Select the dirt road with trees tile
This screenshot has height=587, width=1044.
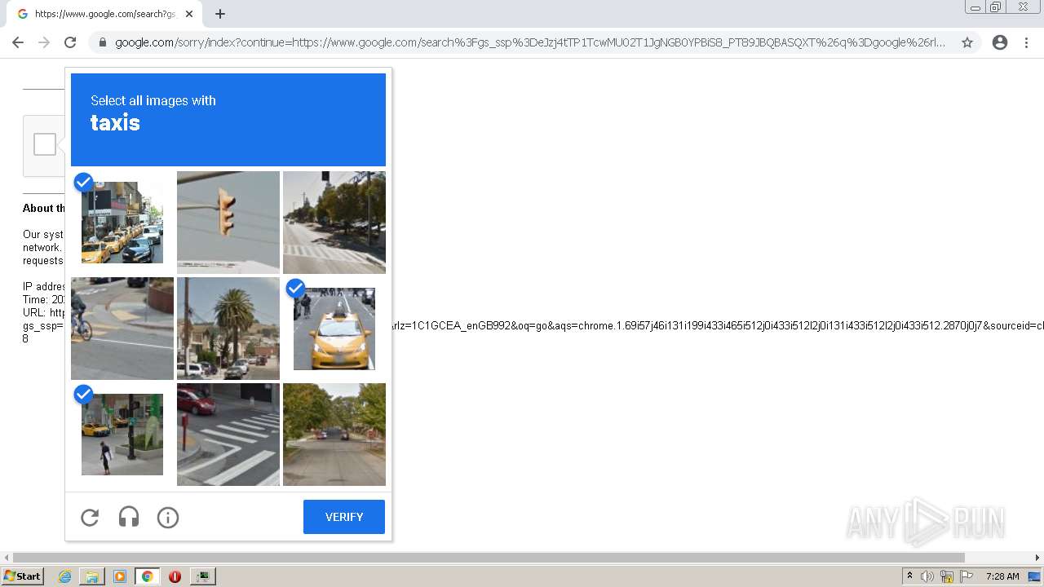click(x=334, y=435)
